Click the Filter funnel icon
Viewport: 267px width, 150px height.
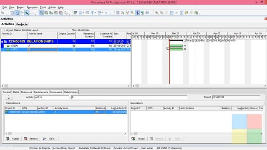(x=92, y=13)
